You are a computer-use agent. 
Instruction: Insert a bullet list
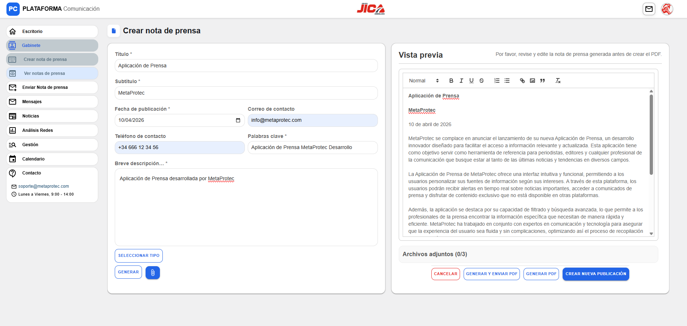tap(507, 81)
